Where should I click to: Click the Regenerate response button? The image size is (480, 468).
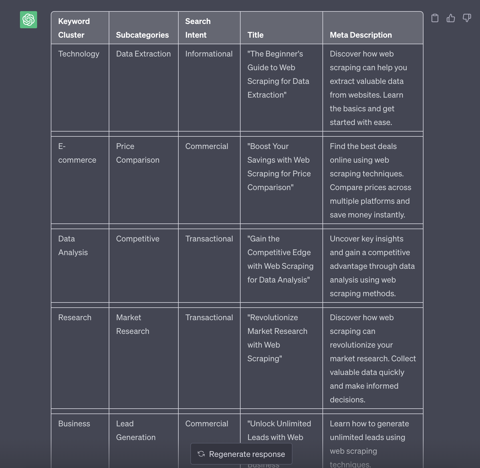pos(241,454)
